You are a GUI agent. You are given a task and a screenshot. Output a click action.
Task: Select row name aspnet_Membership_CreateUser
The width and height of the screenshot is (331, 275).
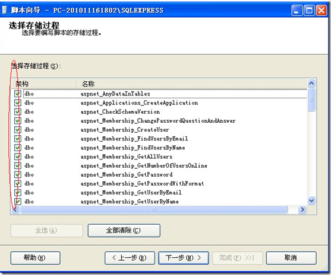click(125, 130)
